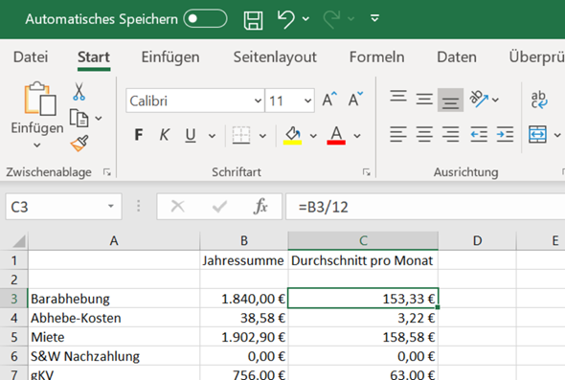Click the Wrap Text icon

pos(539,100)
